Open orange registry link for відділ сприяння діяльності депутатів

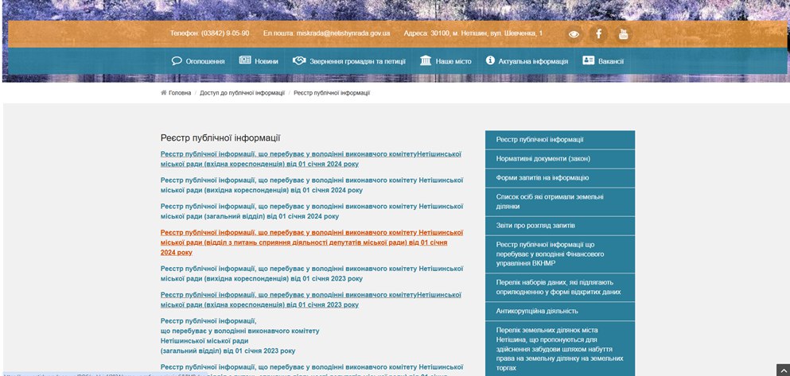312,242
